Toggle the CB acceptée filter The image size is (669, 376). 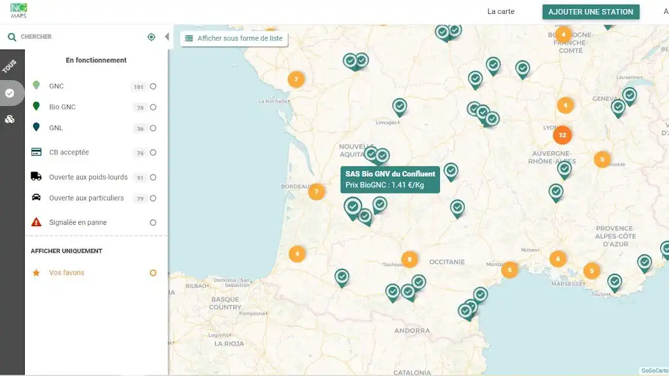click(153, 152)
